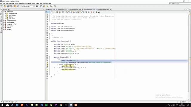191x107 pixels.
Task: Click Stop Macro Recording icon
Action: (94, 12)
